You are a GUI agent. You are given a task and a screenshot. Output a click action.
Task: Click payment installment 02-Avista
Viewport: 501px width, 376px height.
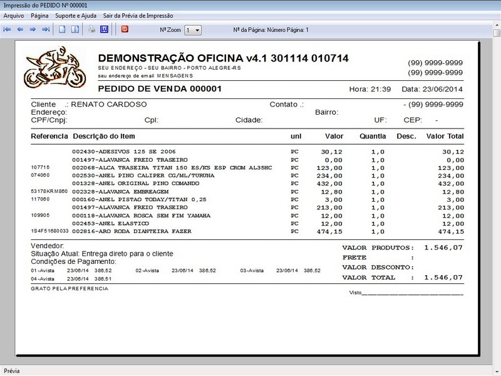click(176, 271)
